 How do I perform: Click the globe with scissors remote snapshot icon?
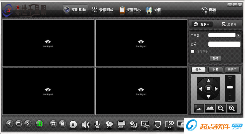click(x=134, y=124)
